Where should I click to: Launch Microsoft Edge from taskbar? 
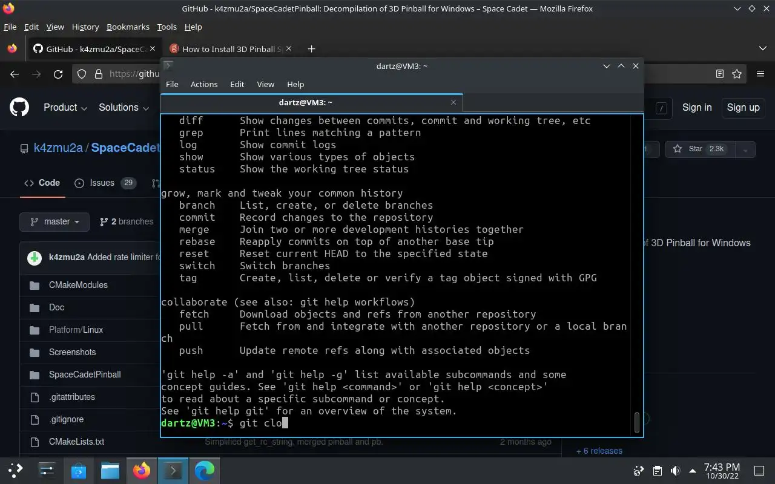pos(205,469)
